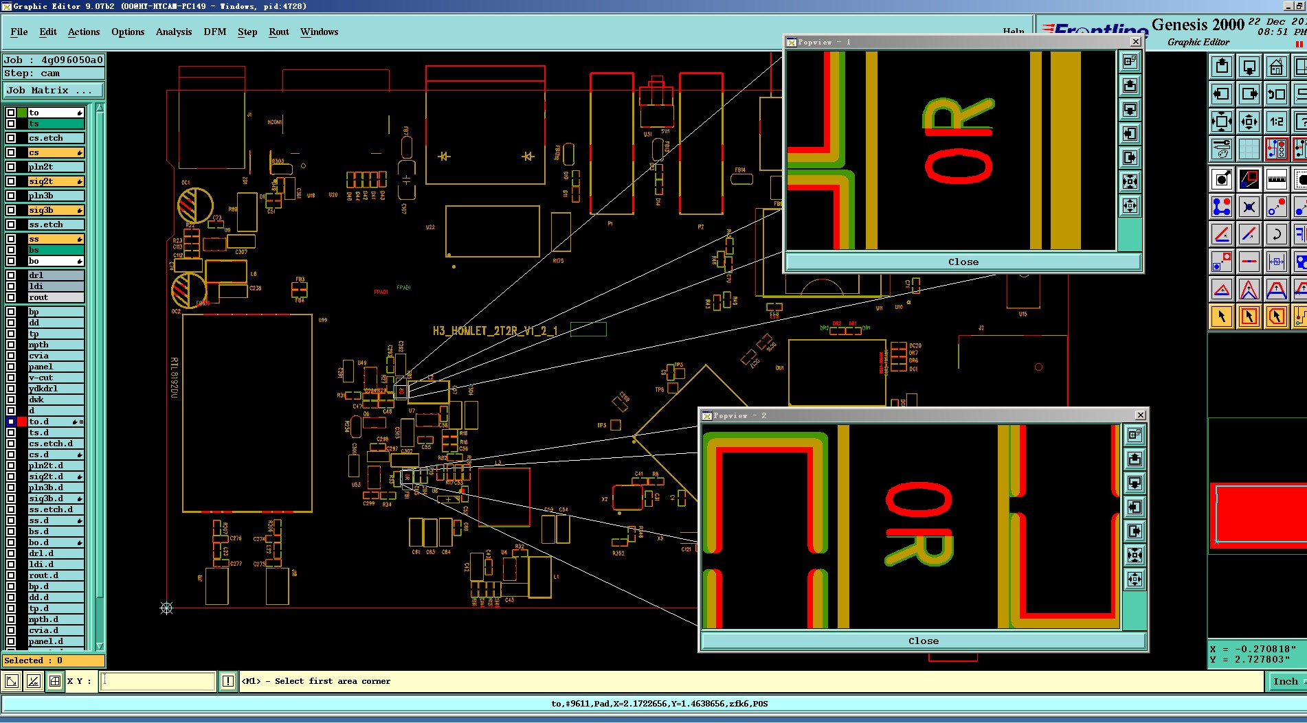The image size is (1307, 723).
Task: Open the DFM menu
Action: (x=215, y=32)
